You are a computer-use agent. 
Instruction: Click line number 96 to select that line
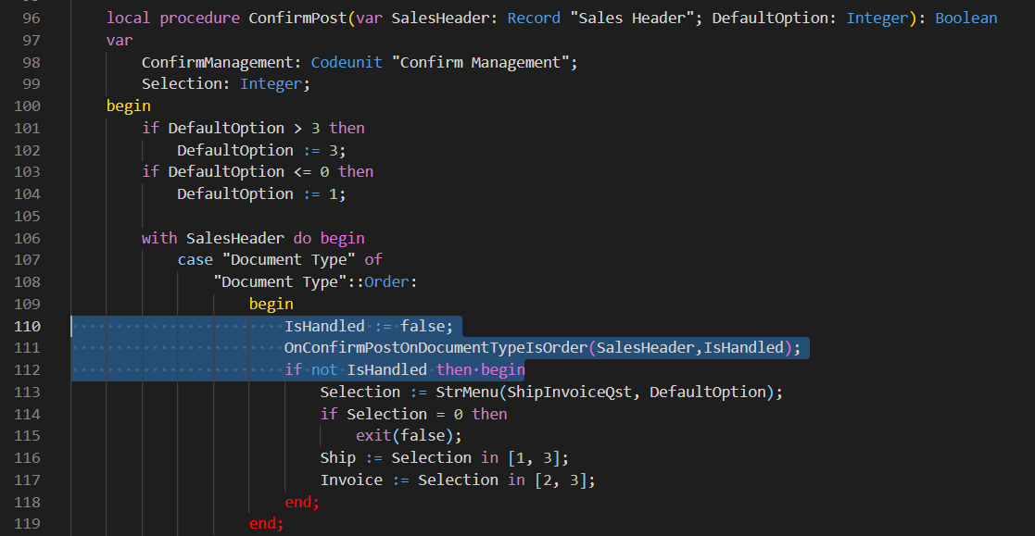32,18
